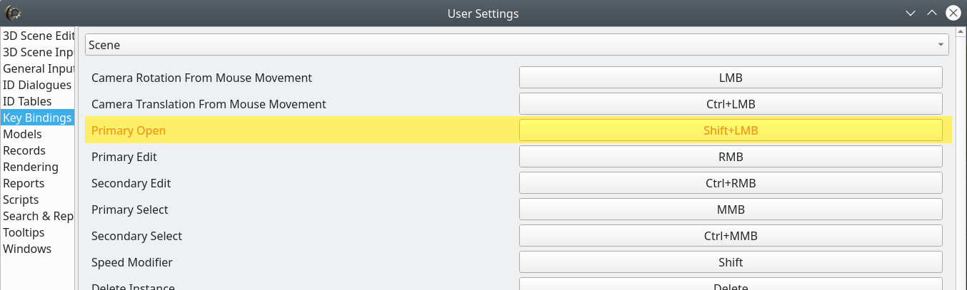Viewport: 967px width, 290px height.
Task: Change the Secondary Edit Ctrl+RMB binding
Action: 731,183
